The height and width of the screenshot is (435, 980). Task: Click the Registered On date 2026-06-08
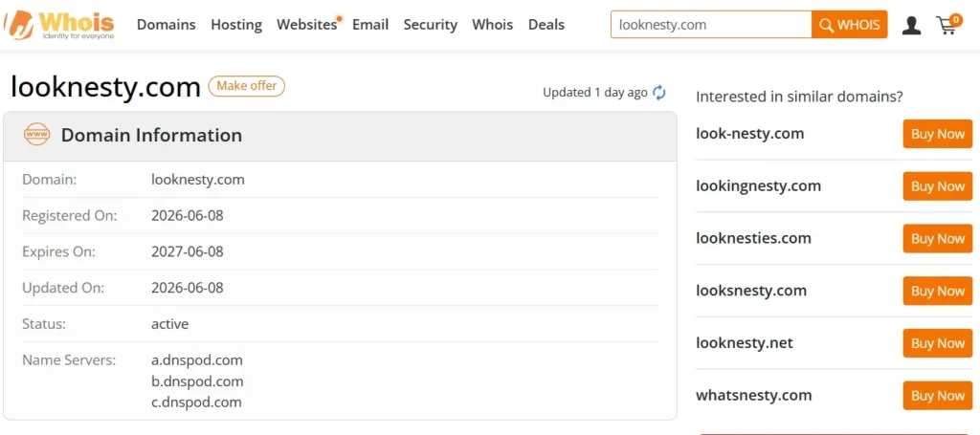click(x=188, y=216)
